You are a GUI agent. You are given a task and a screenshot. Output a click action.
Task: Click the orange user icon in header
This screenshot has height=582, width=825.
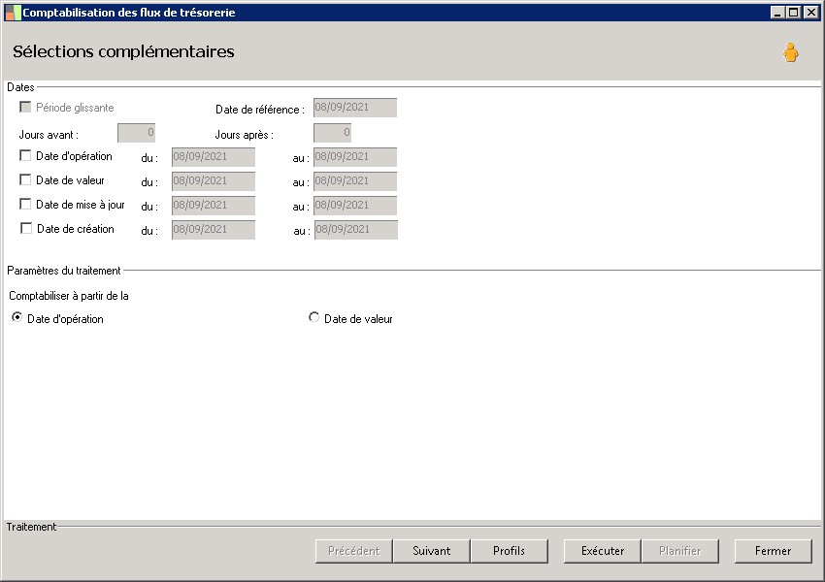click(x=791, y=53)
